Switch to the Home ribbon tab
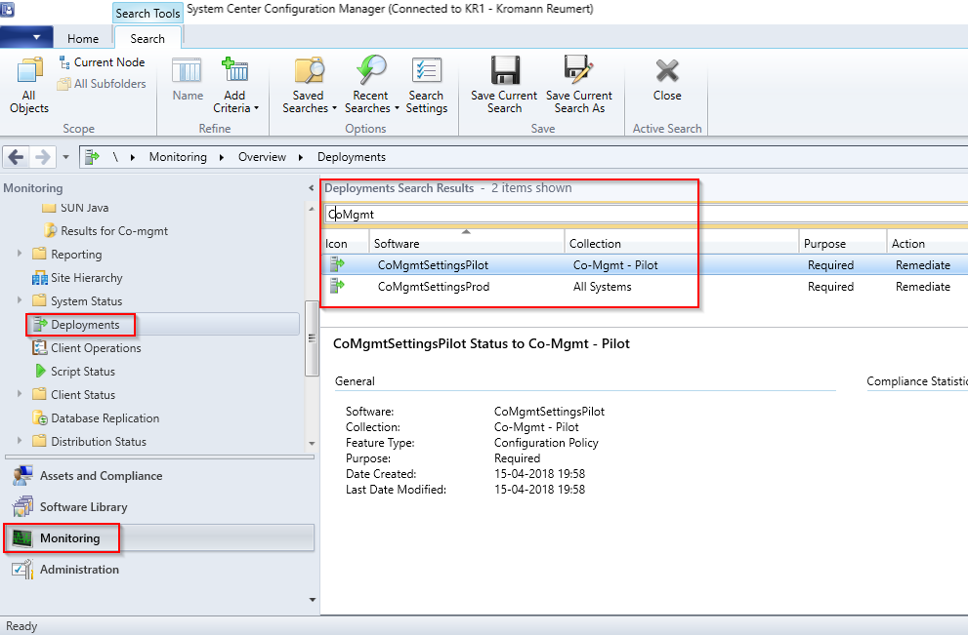Viewport: 968px width, 635px height. pos(83,38)
